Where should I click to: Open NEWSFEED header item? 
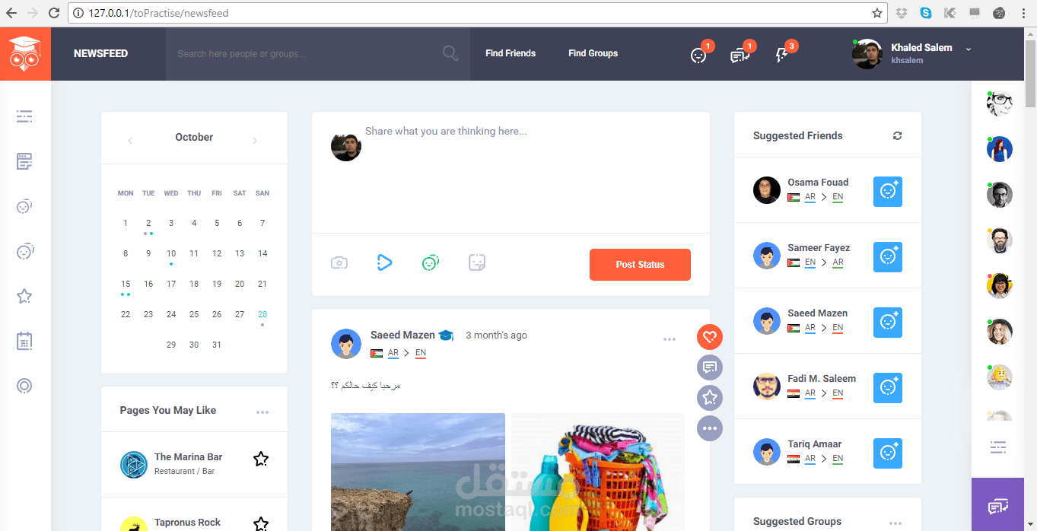[x=100, y=54]
